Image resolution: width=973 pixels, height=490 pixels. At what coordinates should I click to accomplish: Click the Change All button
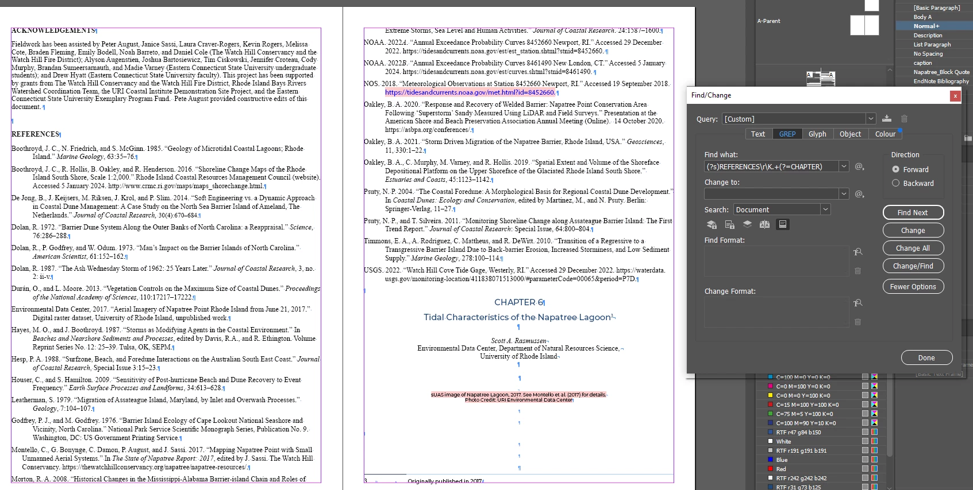click(913, 248)
